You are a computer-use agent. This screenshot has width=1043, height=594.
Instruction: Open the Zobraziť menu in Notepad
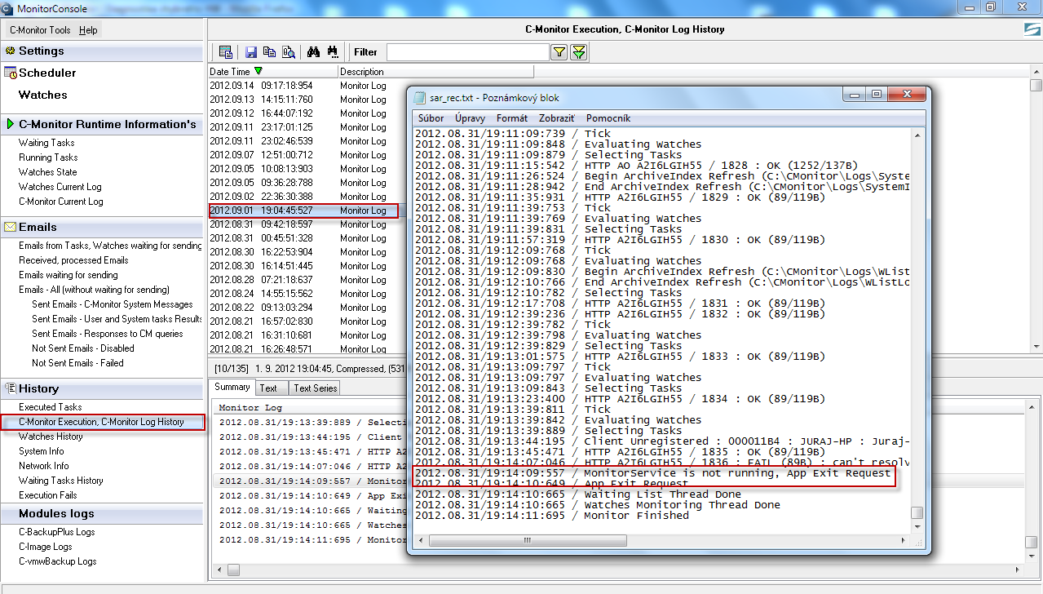click(556, 118)
